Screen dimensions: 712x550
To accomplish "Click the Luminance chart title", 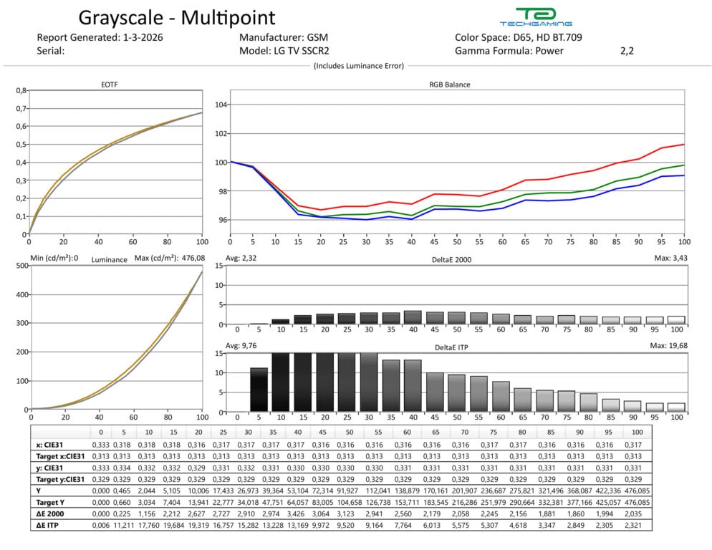I will pos(110,259).
